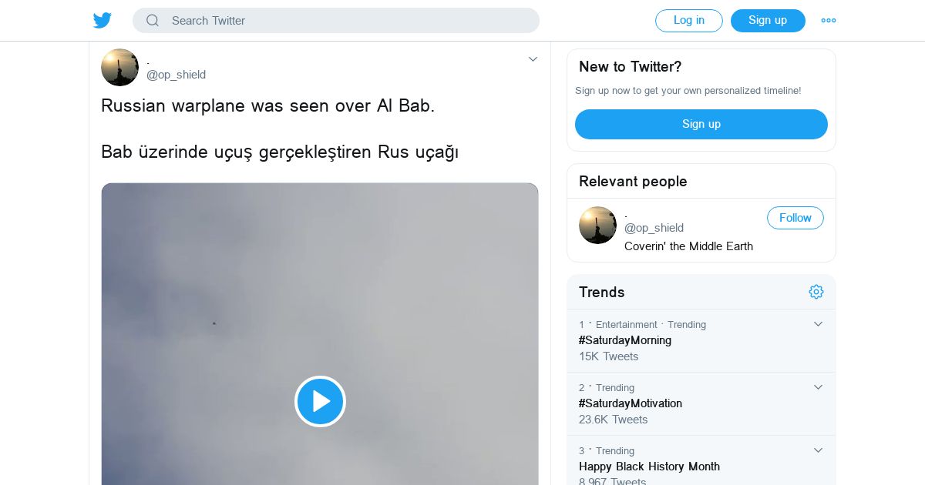Click op_shield avatar in Relevant people
The width and height of the screenshot is (925, 485).
[597, 225]
